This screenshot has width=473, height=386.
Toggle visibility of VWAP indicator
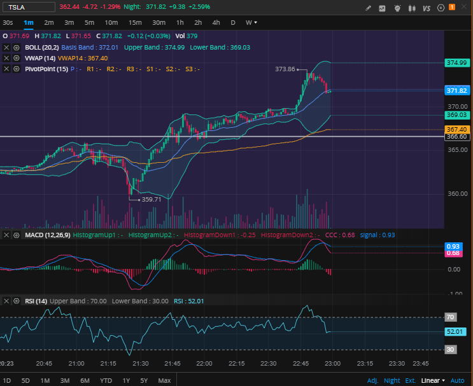click(x=17, y=58)
